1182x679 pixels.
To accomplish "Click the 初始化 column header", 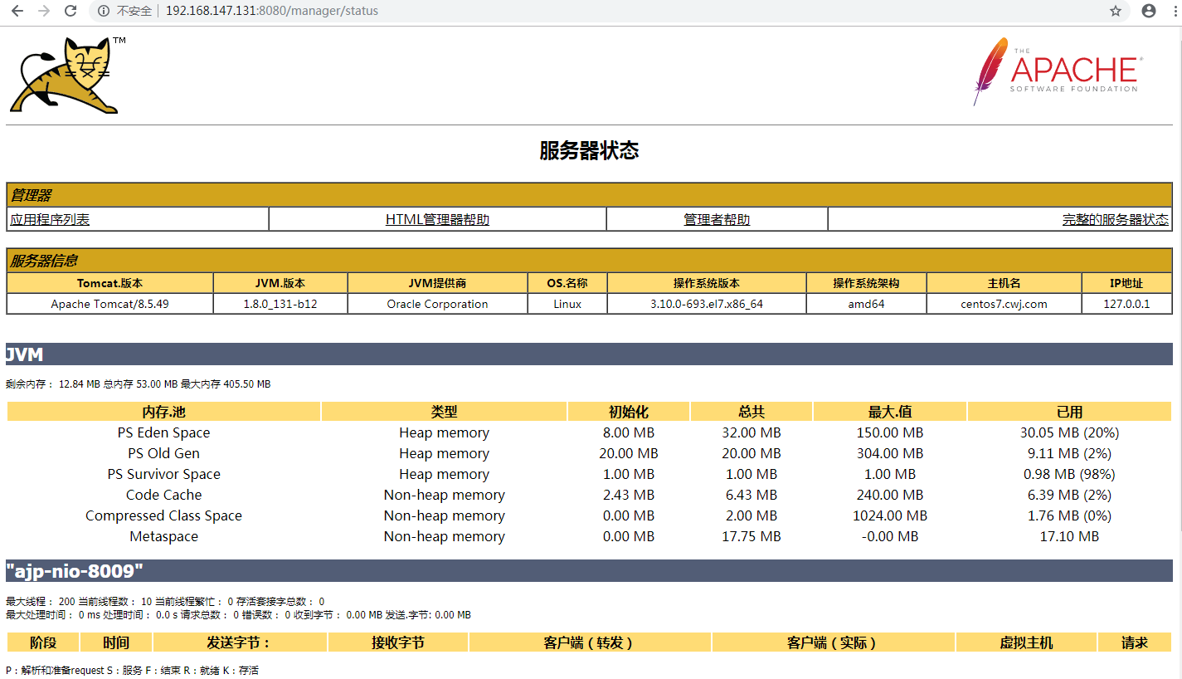I will click(x=629, y=412).
